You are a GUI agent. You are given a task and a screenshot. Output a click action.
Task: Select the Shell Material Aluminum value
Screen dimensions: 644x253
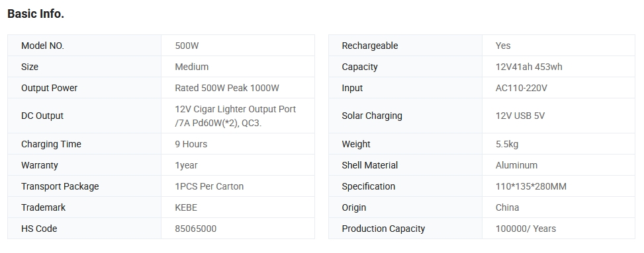516,165
